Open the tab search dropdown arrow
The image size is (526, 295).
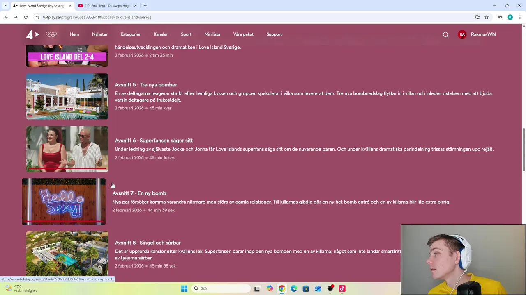pyautogui.click(x=5, y=6)
